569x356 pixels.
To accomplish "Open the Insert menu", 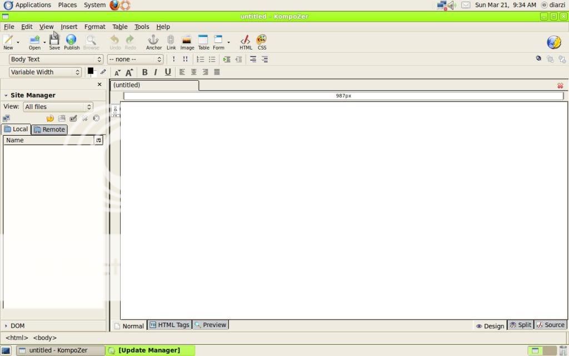I will click(68, 27).
